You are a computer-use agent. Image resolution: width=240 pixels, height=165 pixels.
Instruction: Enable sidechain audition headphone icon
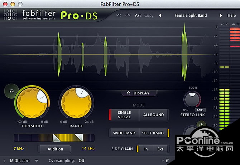click(11, 91)
